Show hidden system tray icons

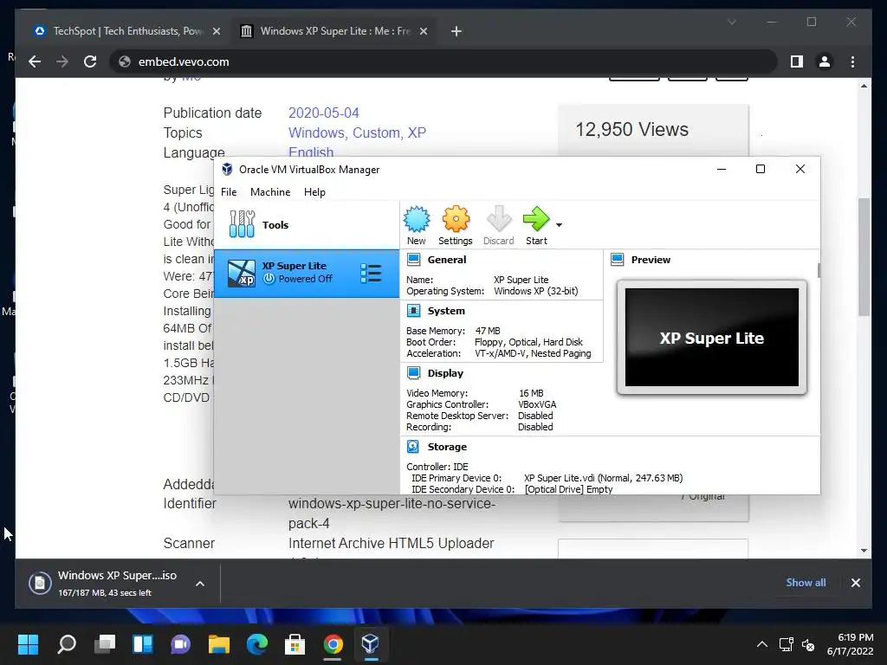pos(762,644)
